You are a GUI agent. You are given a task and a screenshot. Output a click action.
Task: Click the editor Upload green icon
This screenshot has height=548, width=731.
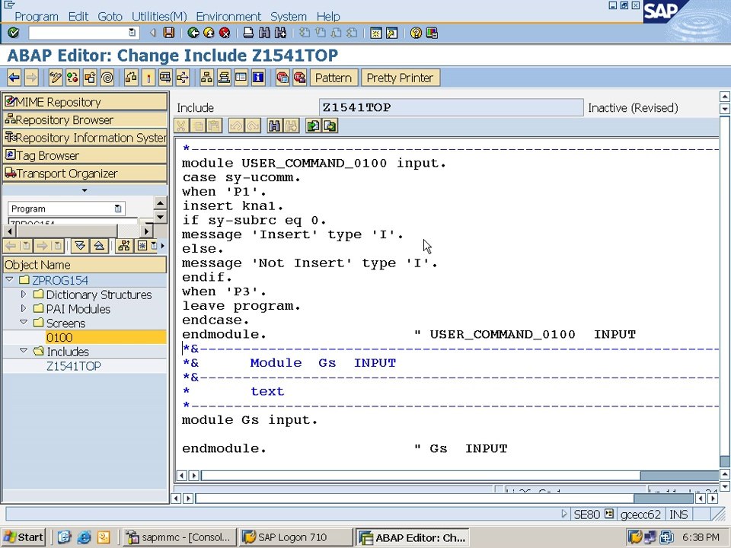(x=313, y=126)
